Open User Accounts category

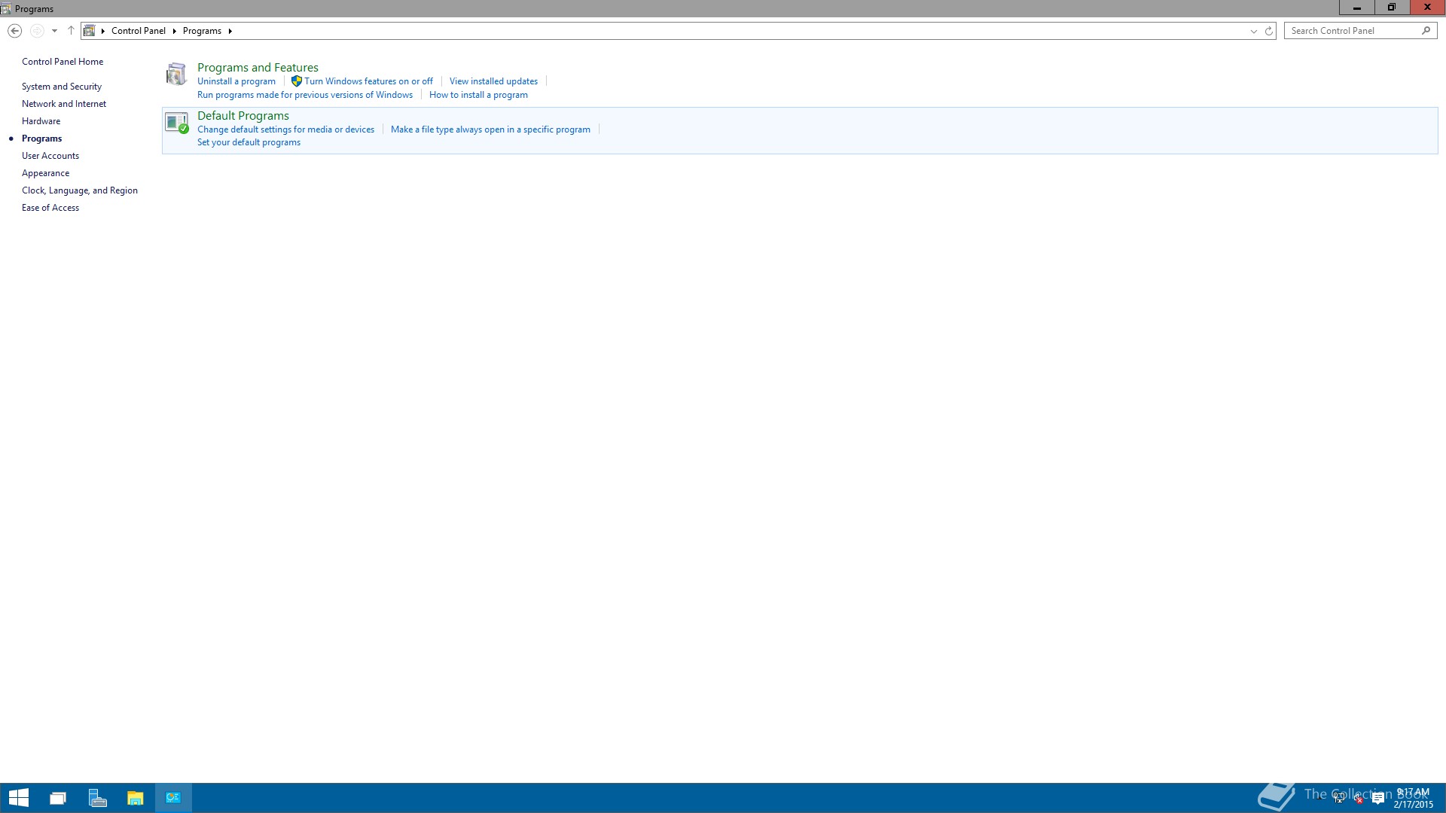click(50, 156)
